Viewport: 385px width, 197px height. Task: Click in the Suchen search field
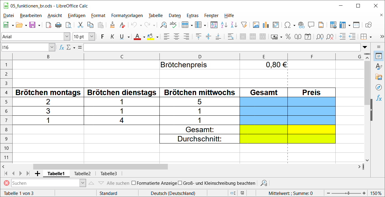[45, 183]
